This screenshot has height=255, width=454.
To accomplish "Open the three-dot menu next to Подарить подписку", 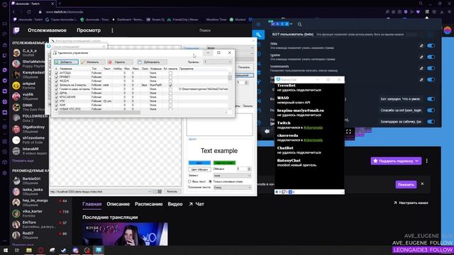I will 427,161.
